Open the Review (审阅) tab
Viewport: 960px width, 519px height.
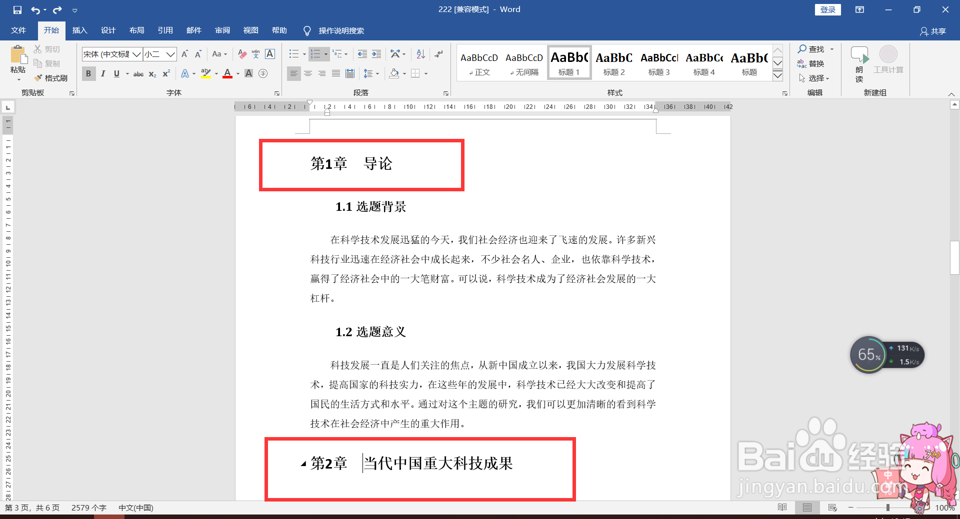[x=222, y=30]
